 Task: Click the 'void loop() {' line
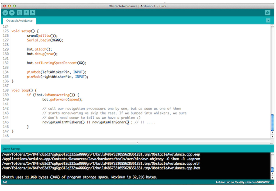24,91
